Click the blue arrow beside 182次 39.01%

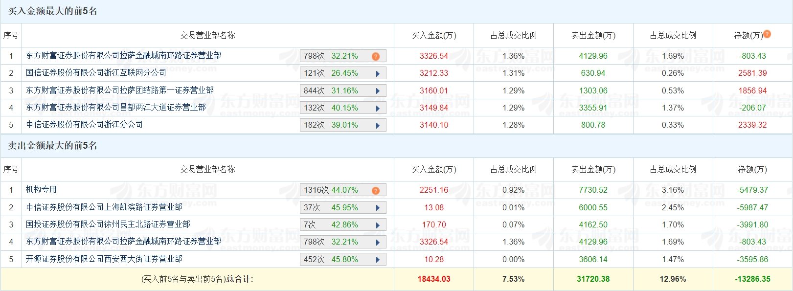(378, 125)
